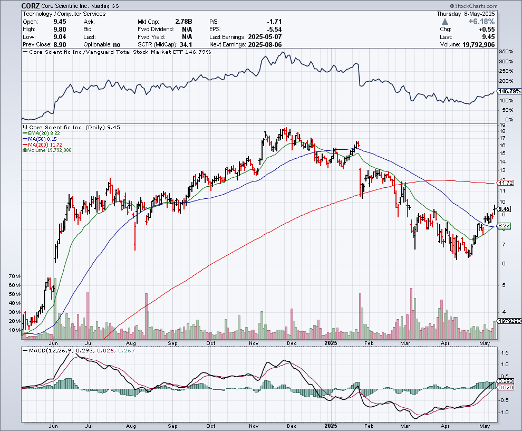522x431 pixels.
Task: Click the blue MA(50) legend line marker
Action: pyautogui.click(x=25, y=139)
